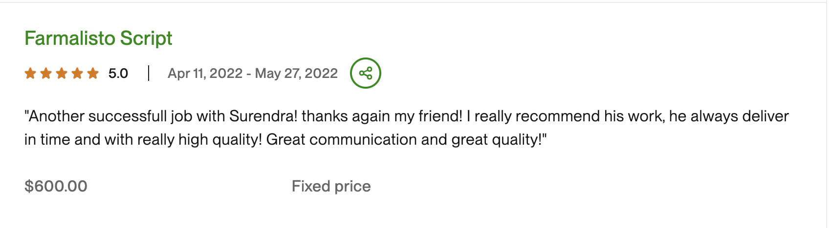Click the $600.00 price amount
This screenshot has height=228, width=831.
click(56, 186)
